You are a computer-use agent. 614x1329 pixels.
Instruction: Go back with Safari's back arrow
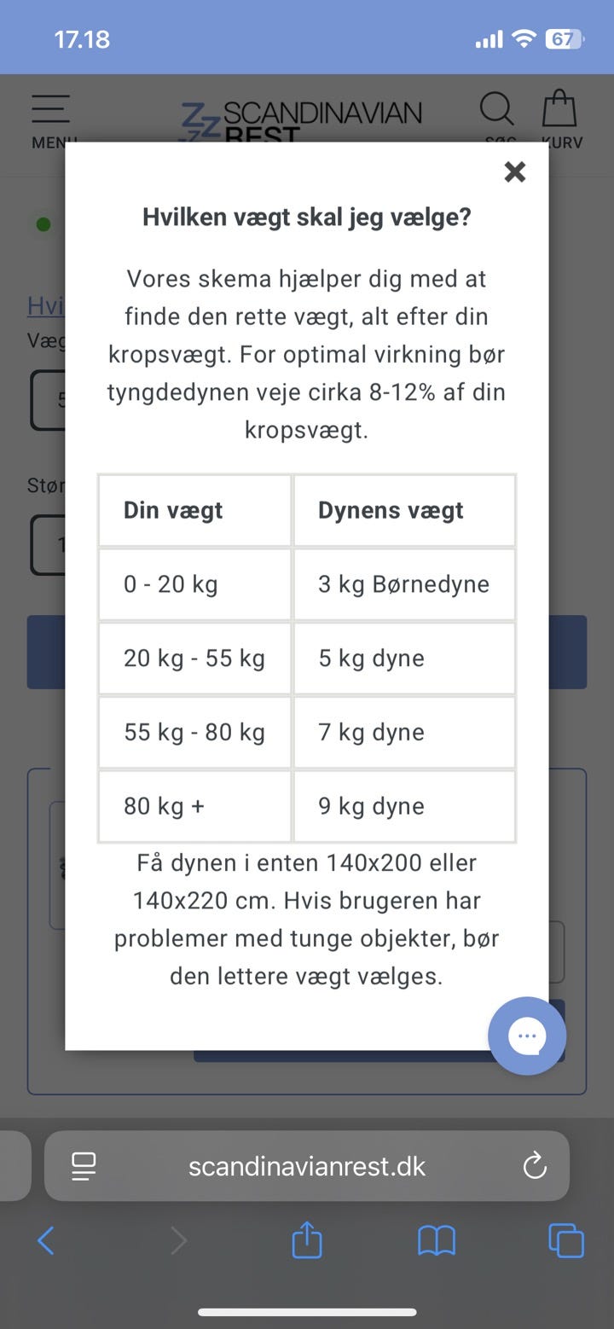click(x=46, y=1240)
